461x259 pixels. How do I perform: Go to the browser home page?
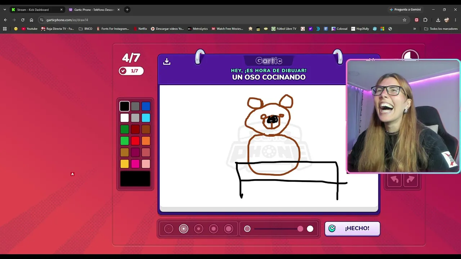click(31, 20)
